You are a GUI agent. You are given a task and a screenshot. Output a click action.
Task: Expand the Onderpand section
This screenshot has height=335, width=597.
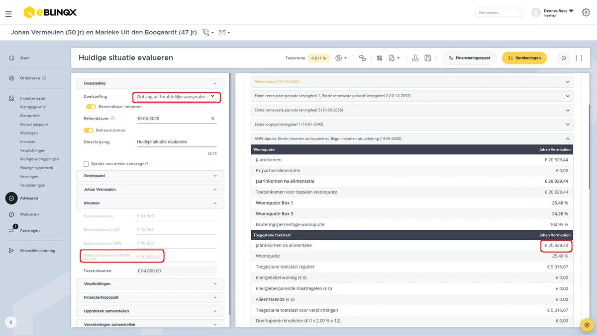click(150, 176)
